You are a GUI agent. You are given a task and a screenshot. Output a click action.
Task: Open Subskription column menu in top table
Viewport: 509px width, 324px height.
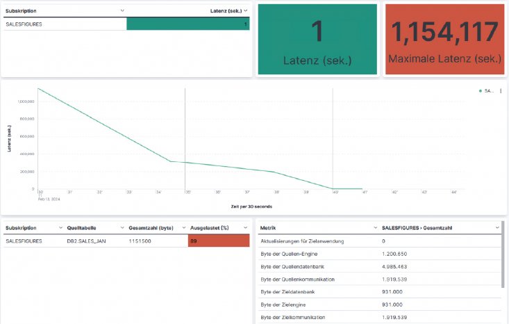tap(122, 11)
